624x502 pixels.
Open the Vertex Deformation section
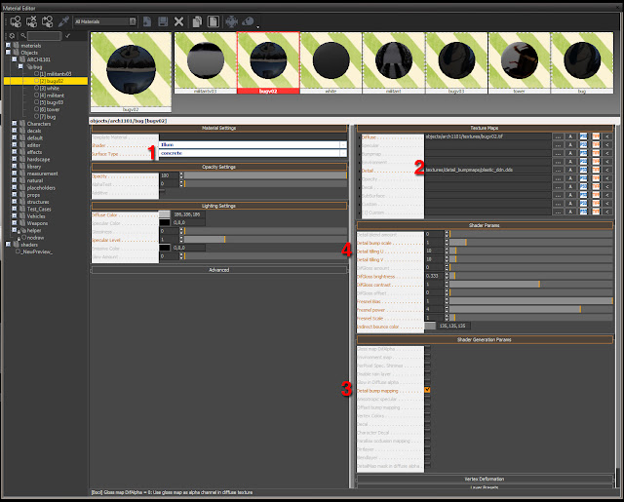[x=485, y=479]
